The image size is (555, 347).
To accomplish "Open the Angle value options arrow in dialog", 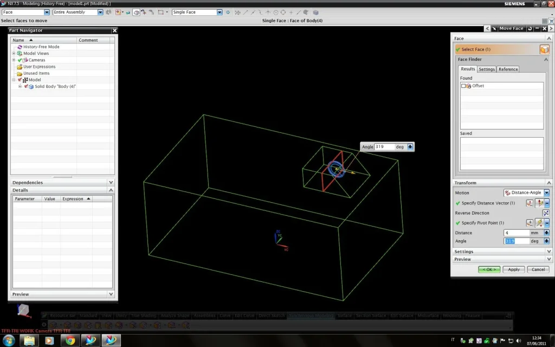I will pyautogui.click(x=546, y=241).
